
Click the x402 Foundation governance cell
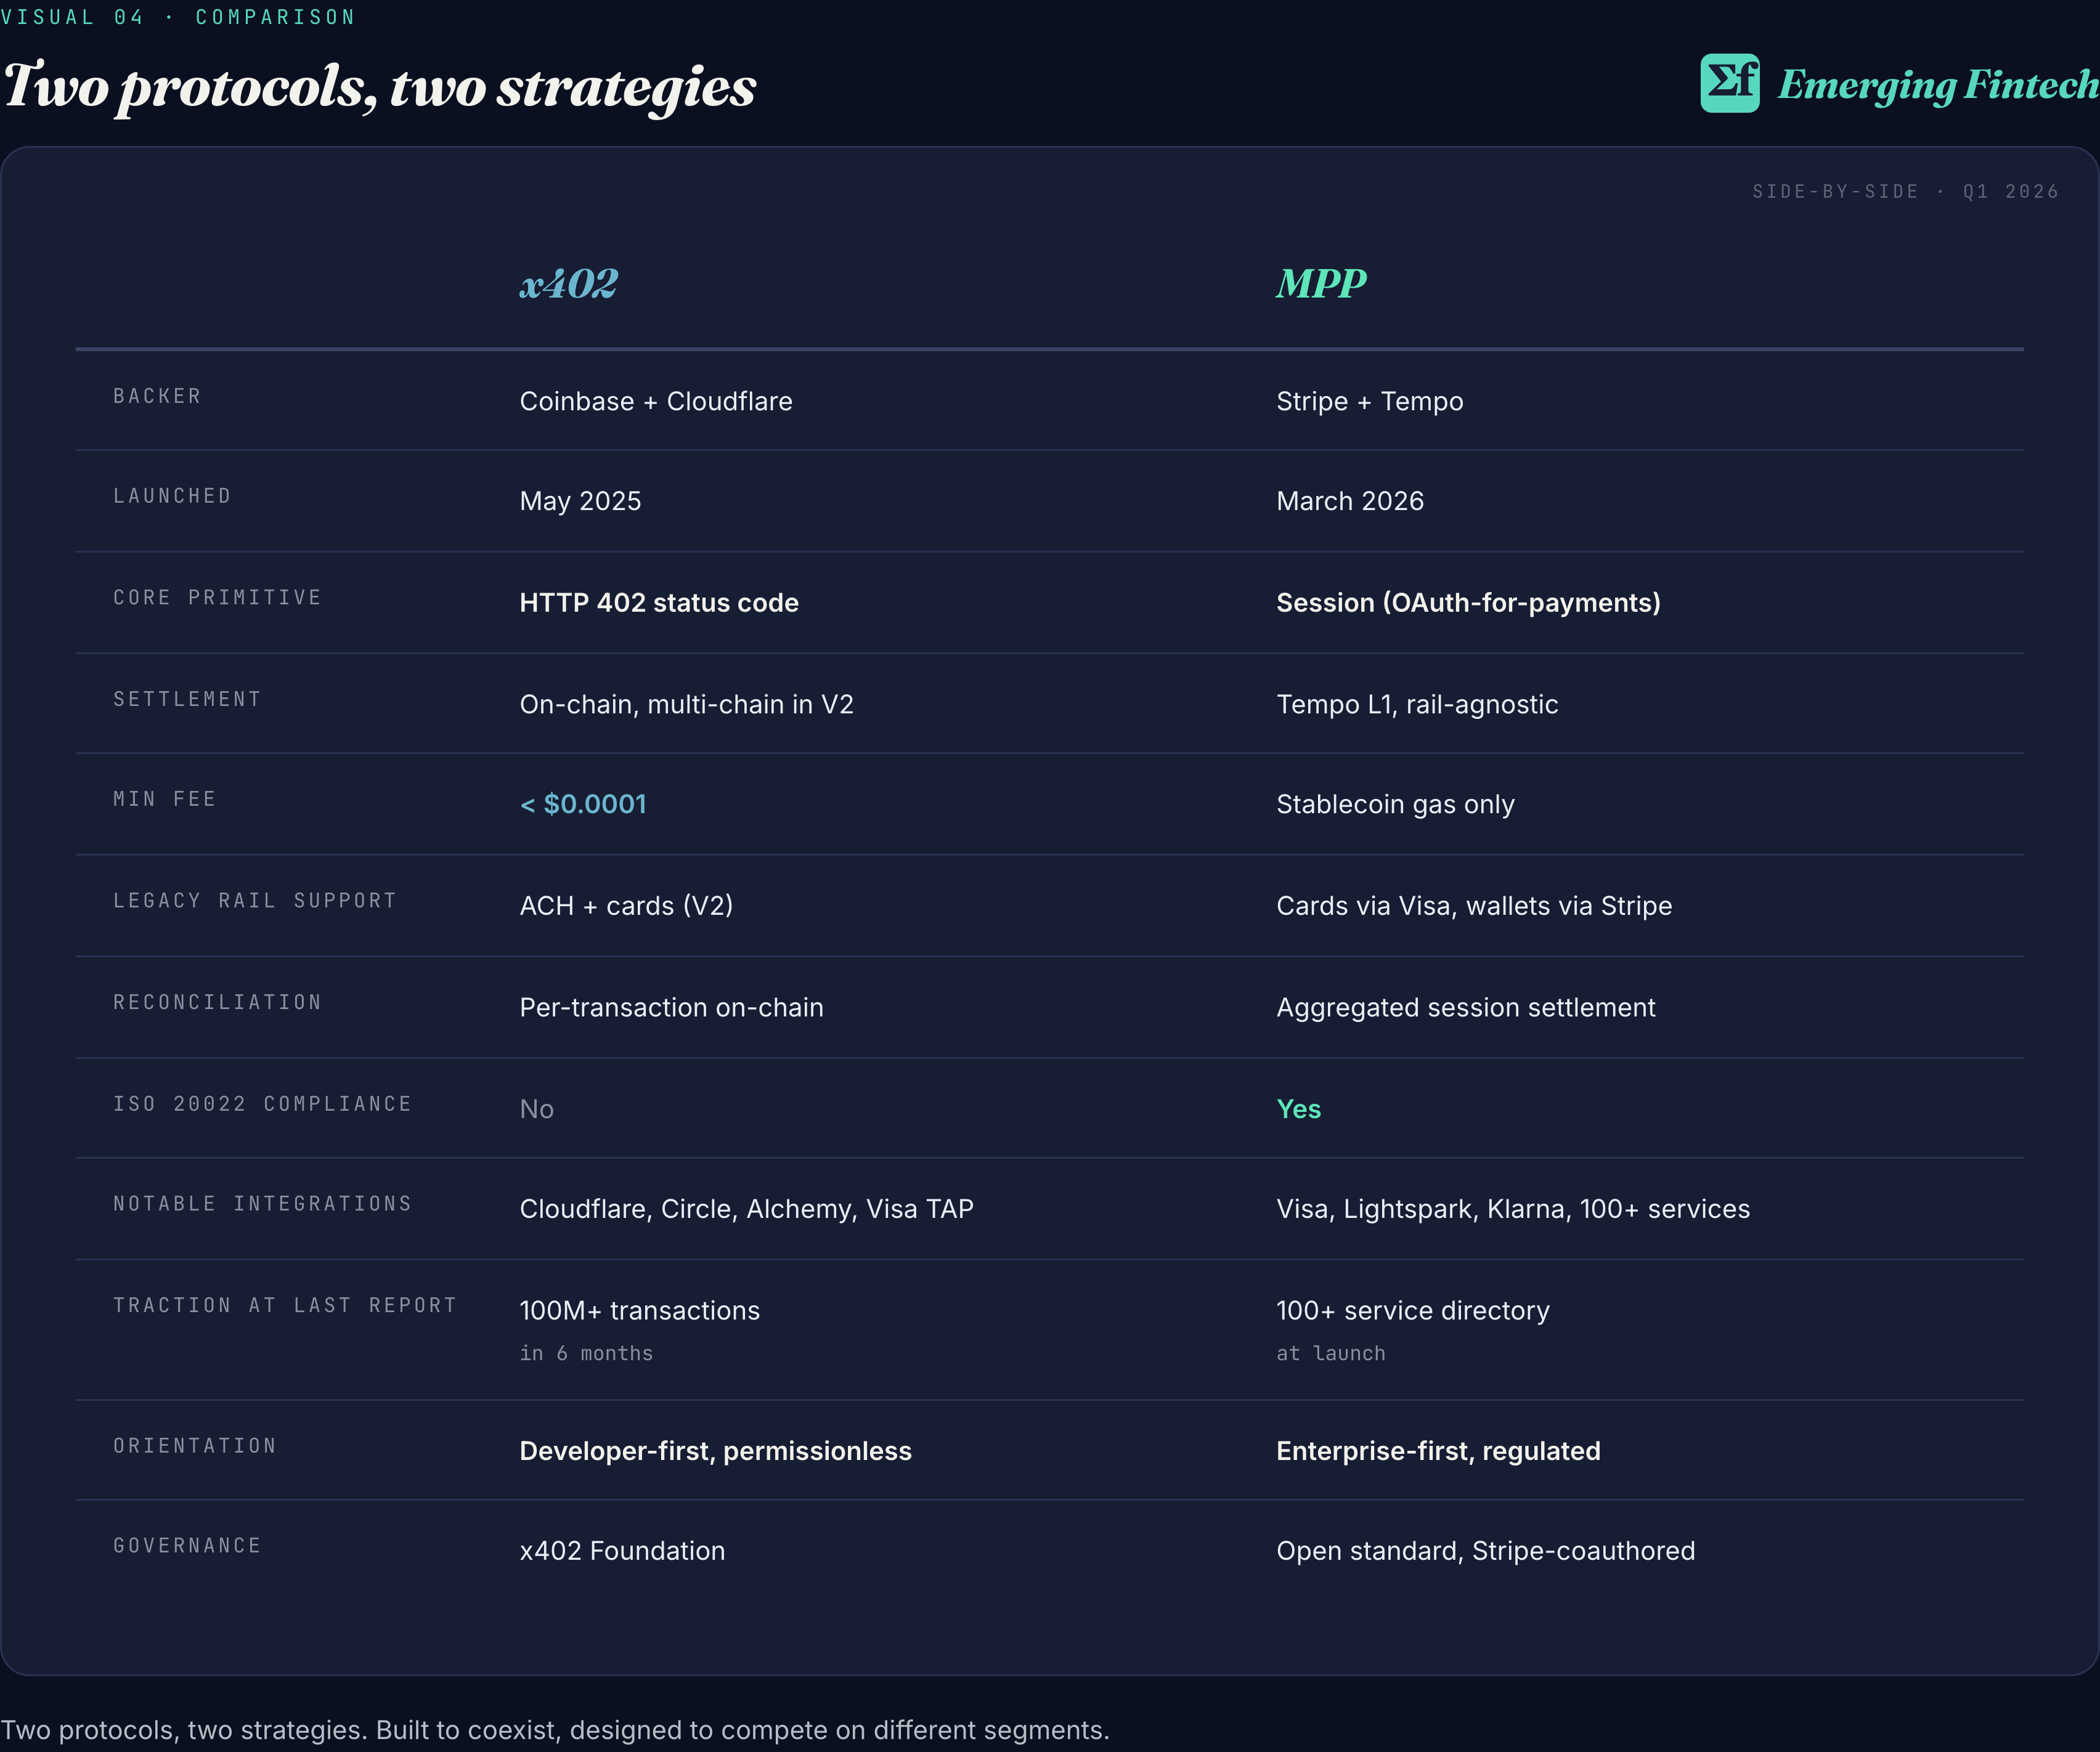(x=622, y=1551)
